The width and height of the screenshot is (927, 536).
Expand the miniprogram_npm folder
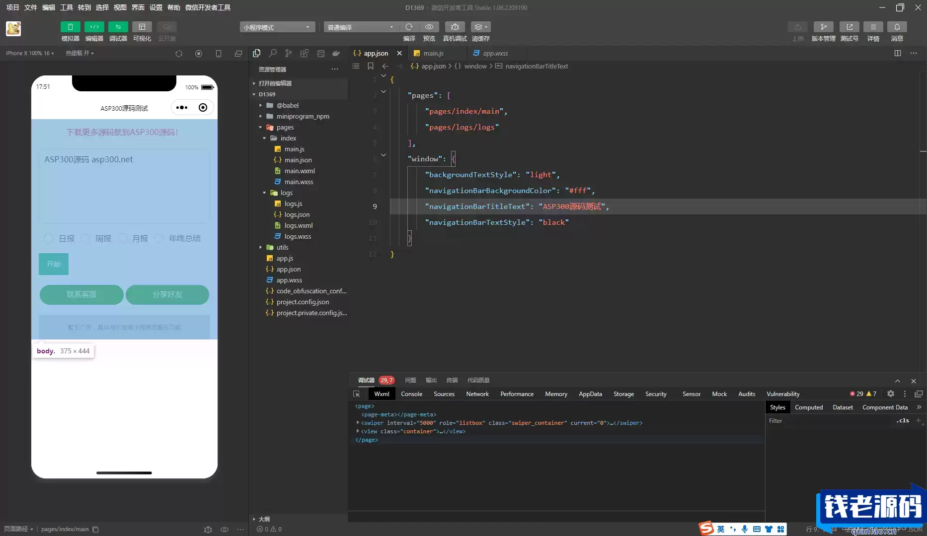[x=260, y=116]
